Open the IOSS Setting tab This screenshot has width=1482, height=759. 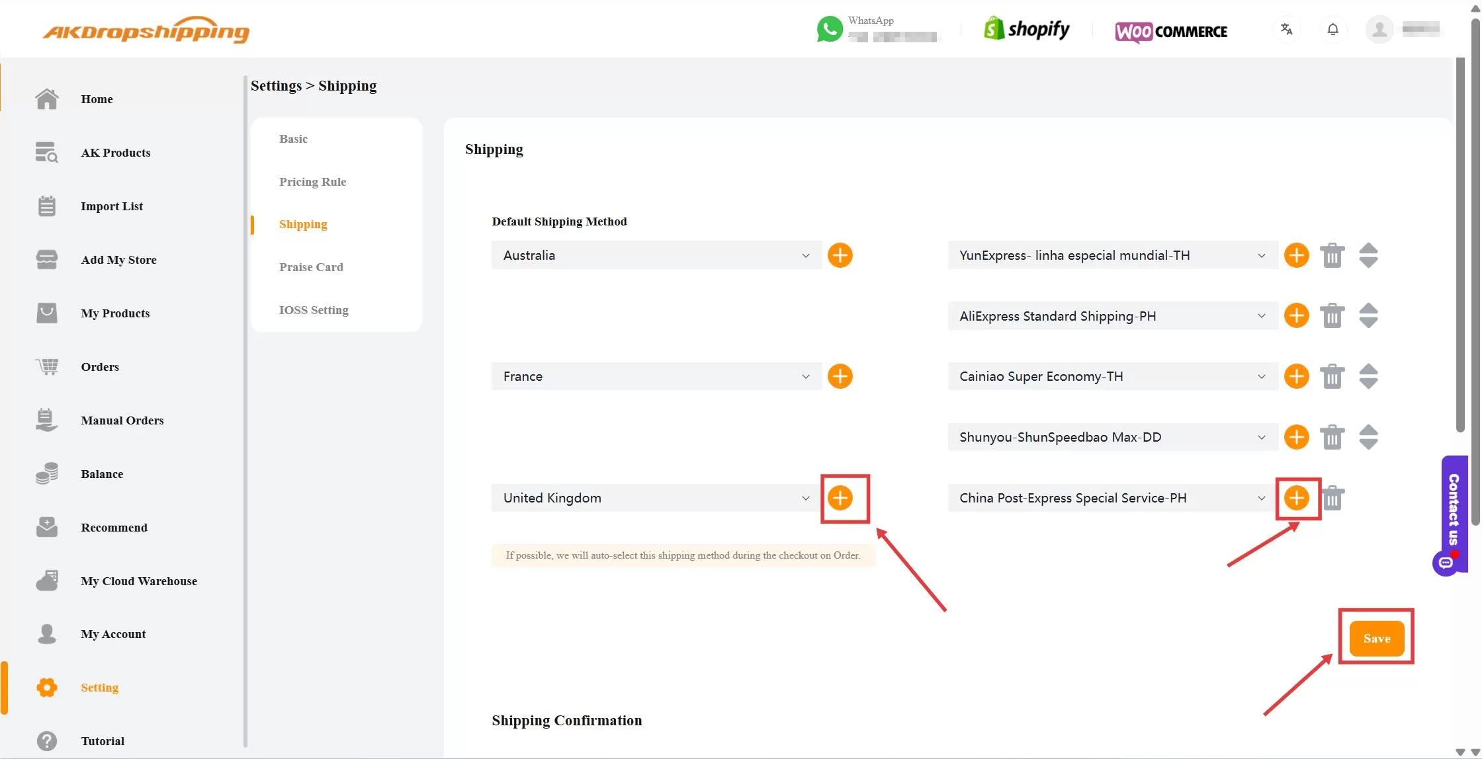[314, 309]
